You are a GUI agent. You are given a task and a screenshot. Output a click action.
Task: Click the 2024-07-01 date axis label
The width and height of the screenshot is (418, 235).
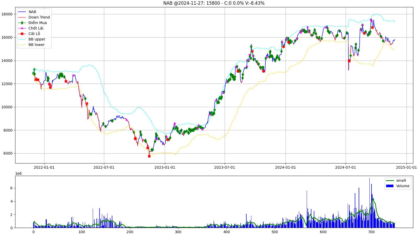tap(346, 167)
